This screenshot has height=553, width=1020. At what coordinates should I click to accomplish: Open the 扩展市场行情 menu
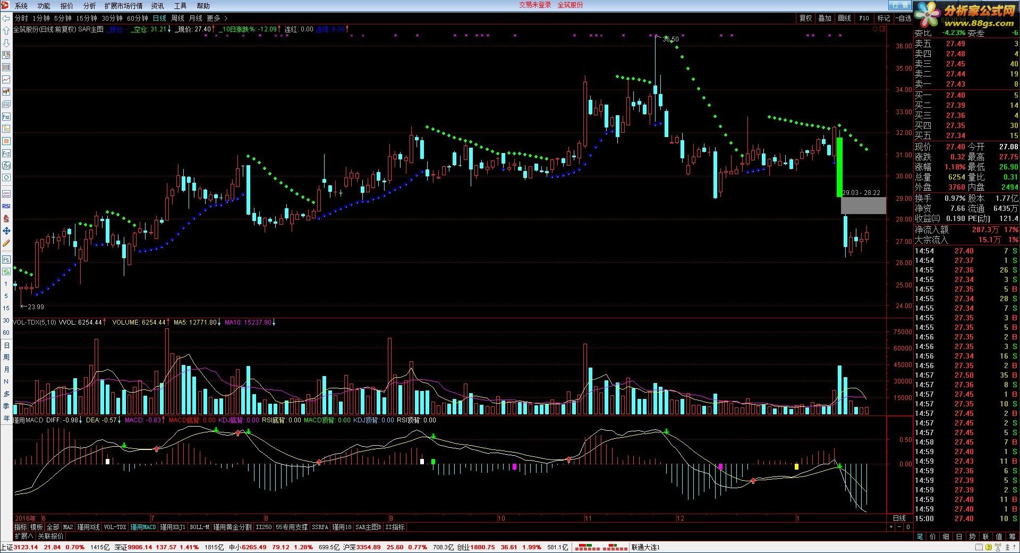(124, 6)
